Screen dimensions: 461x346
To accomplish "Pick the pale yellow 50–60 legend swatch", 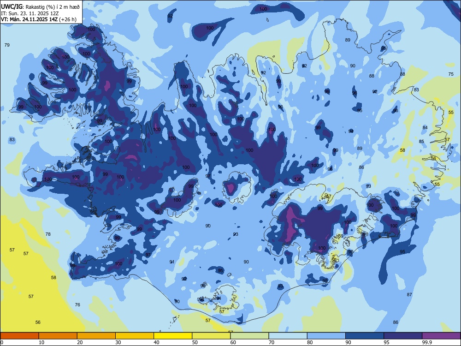I will pos(211,336).
